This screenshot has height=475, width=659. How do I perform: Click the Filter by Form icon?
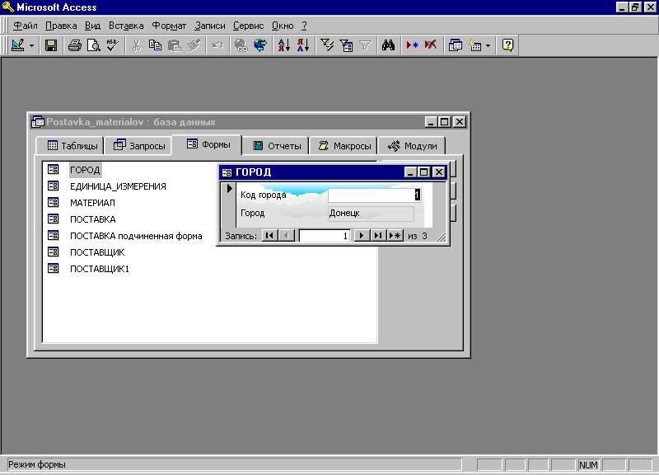pos(346,45)
